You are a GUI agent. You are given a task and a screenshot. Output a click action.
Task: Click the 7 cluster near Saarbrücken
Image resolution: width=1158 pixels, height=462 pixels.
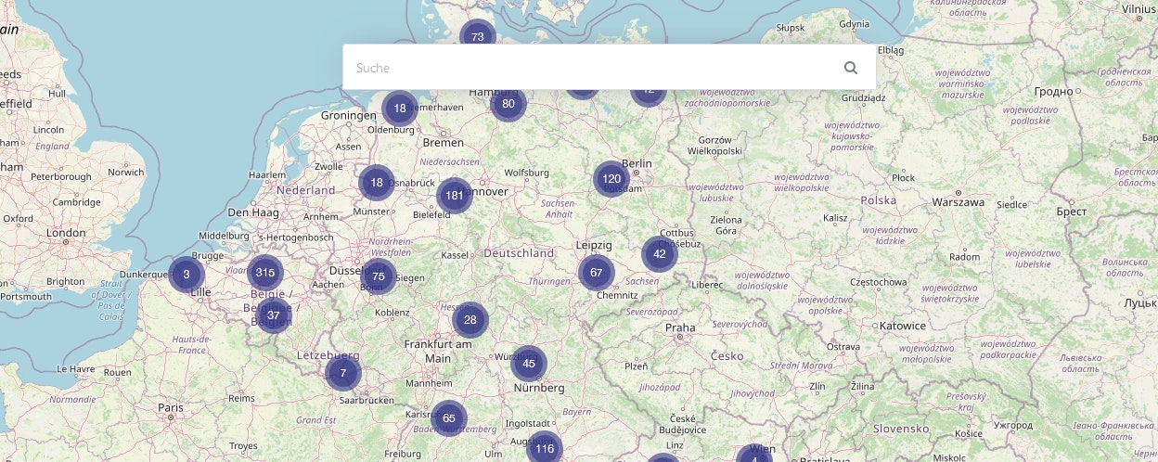(343, 373)
